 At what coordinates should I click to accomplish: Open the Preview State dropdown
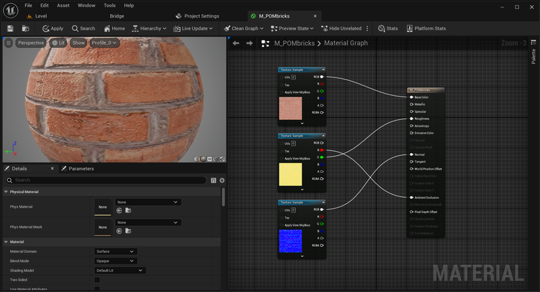click(x=292, y=28)
